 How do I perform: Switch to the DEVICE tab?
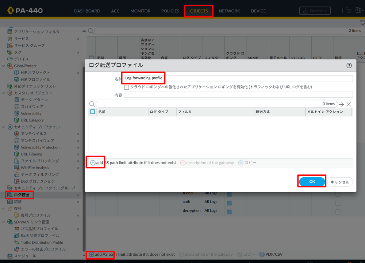[258, 11]
